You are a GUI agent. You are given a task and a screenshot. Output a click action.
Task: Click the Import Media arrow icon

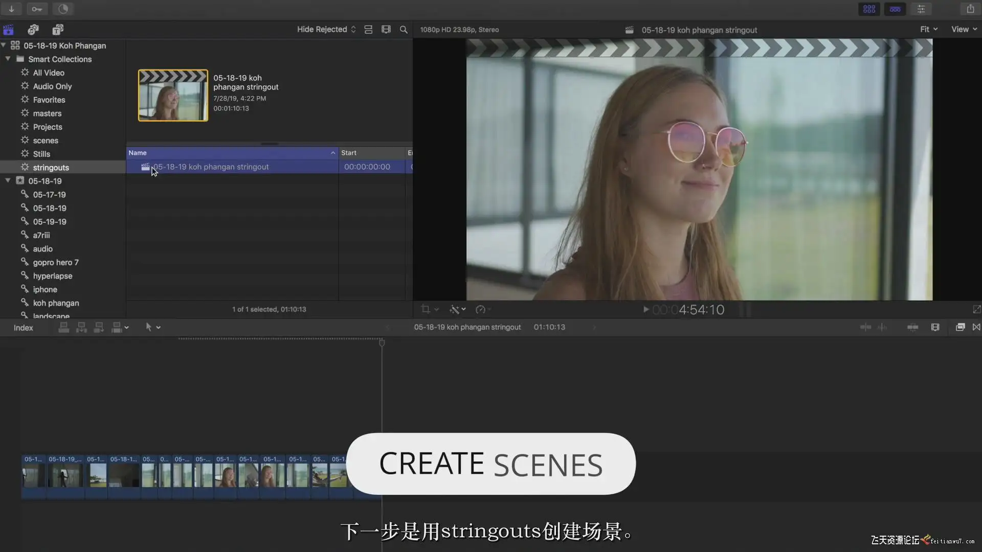click(11, 9)
